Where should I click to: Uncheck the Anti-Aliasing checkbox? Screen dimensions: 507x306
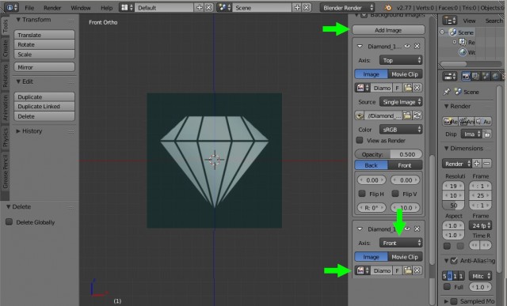click(454, 260)
